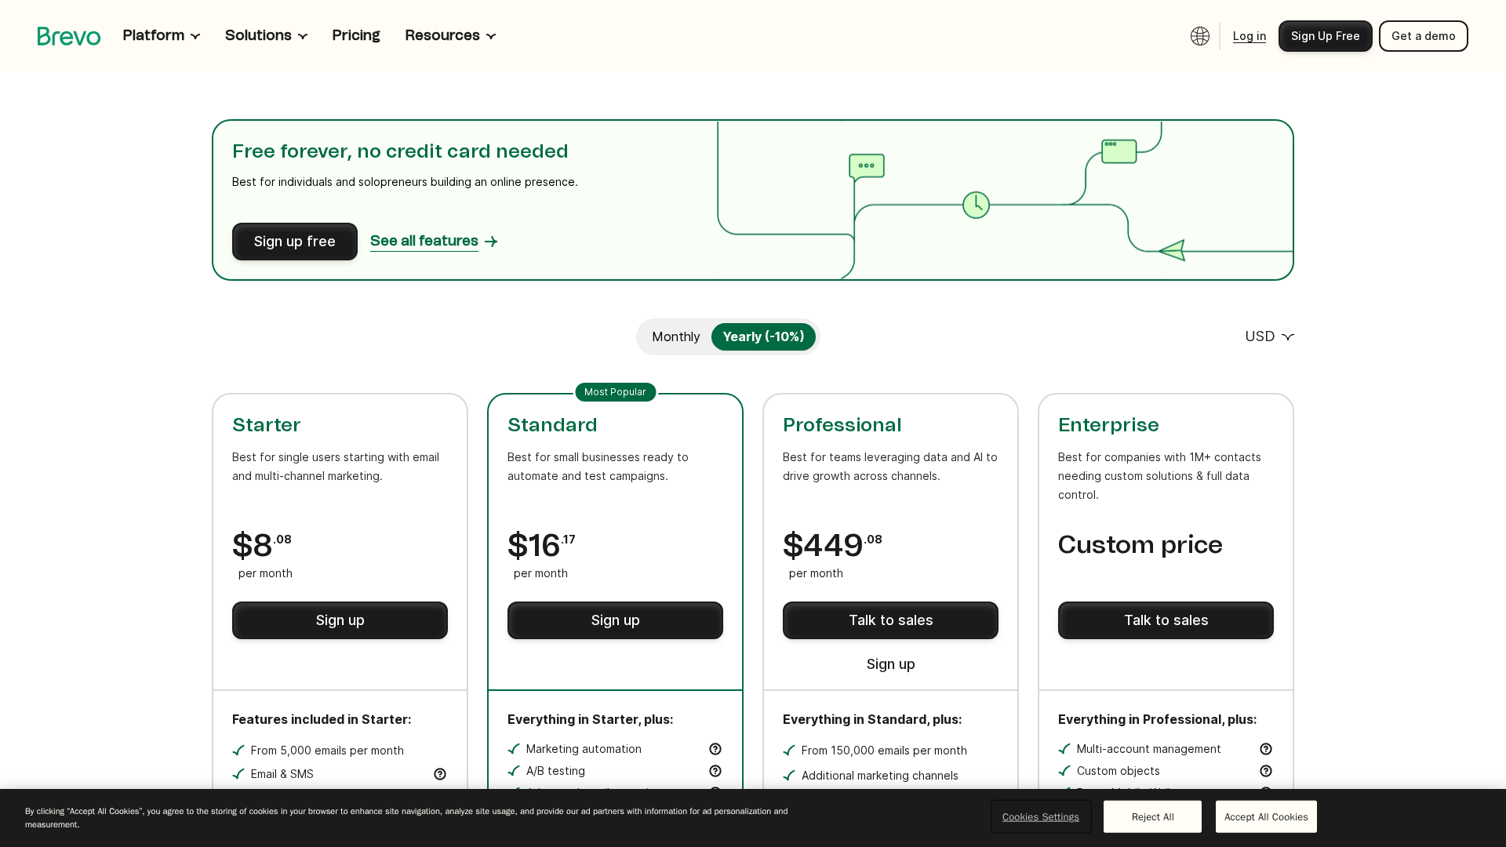The height and width of the screenshot is (847, 1506).
Task: Open Cookies Settings
Action: (1040, 816)
